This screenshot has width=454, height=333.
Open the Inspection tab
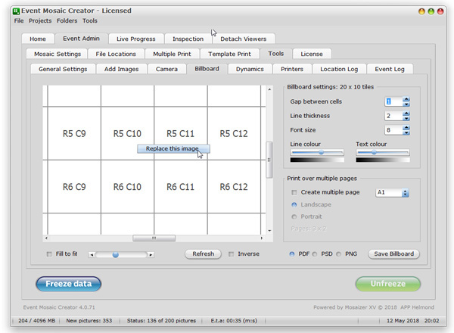tap(188, 39)
